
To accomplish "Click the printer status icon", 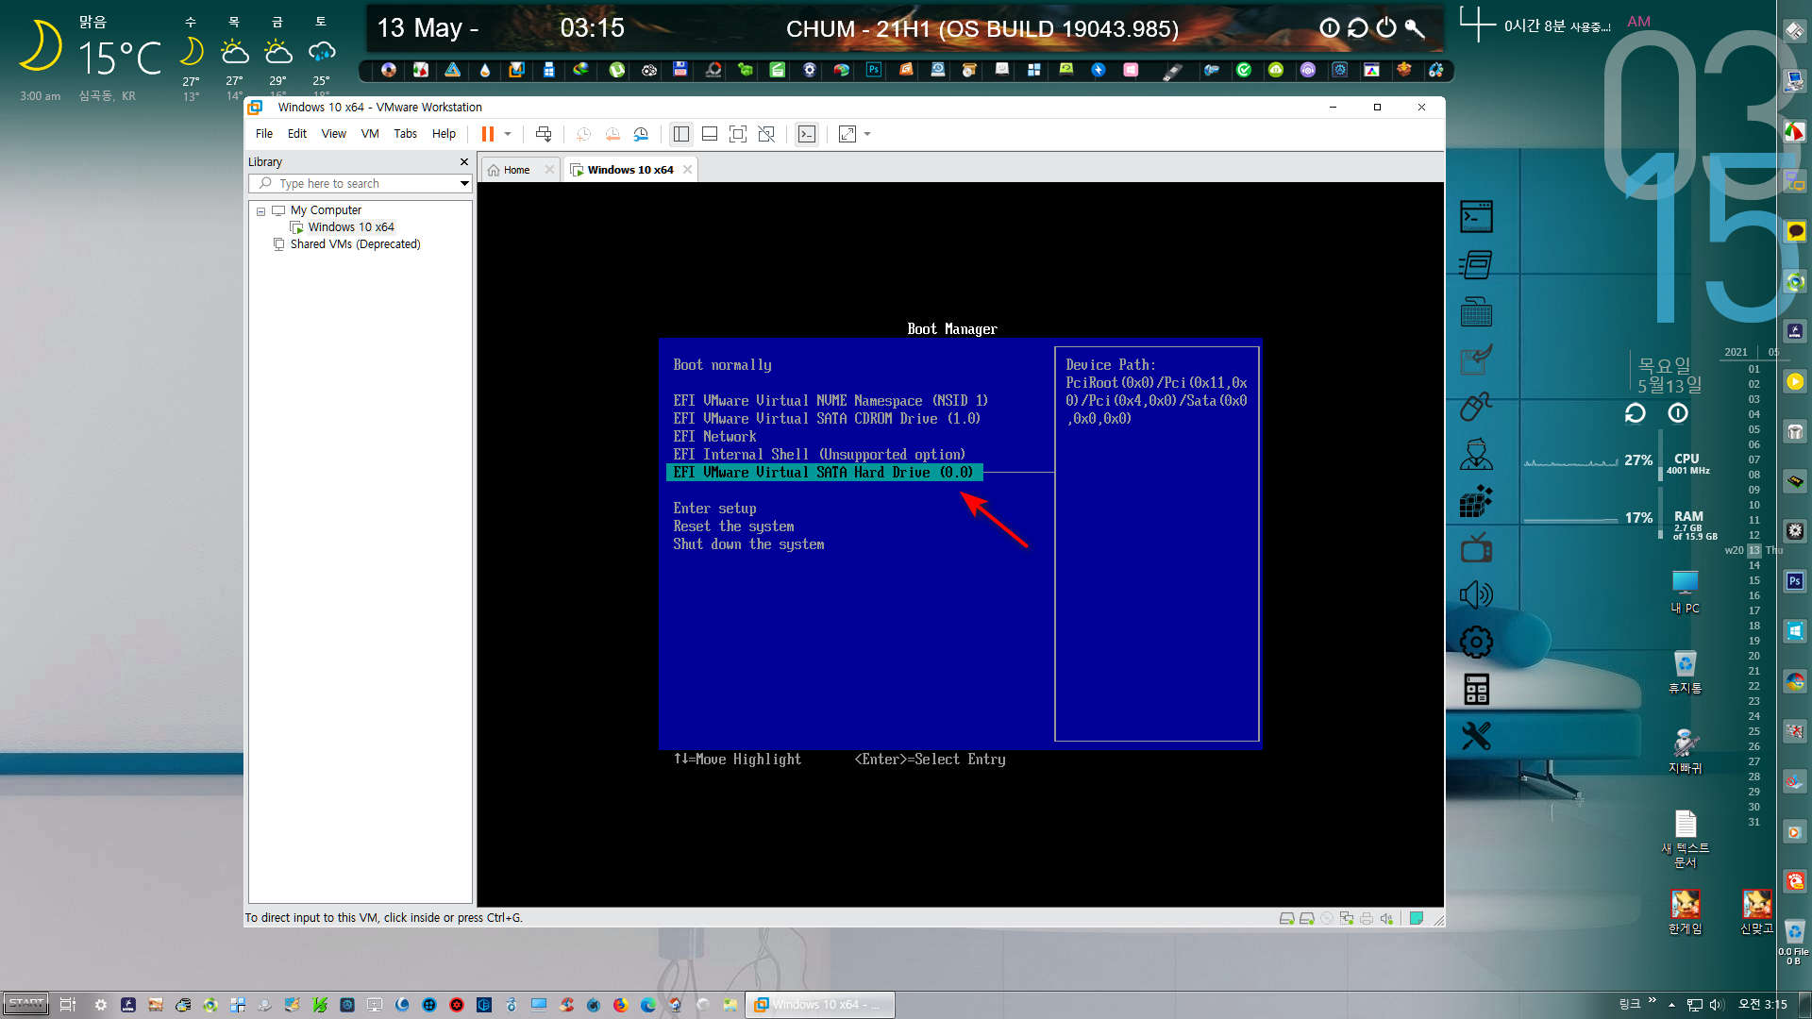I will pos(1366,919).
